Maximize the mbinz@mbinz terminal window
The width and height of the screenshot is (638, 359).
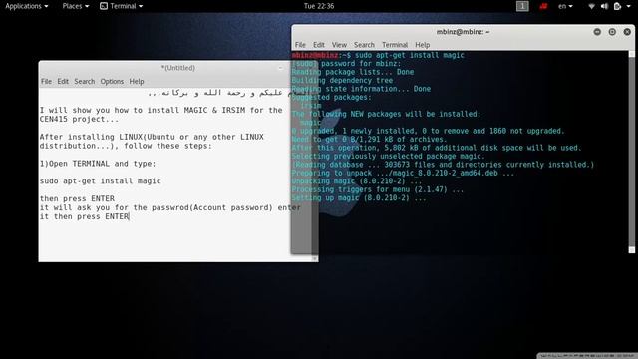click(x=612, y=32)
